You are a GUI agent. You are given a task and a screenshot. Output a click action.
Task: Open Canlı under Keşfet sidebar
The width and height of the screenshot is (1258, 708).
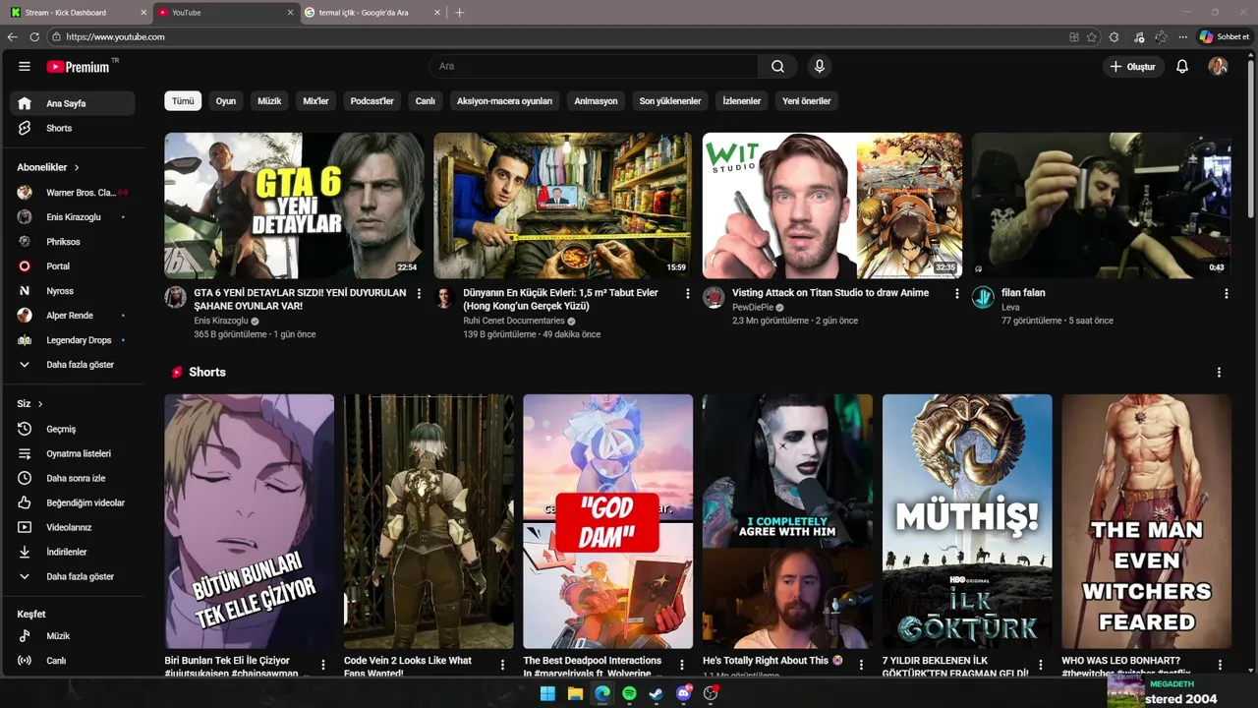click(73, 661)
